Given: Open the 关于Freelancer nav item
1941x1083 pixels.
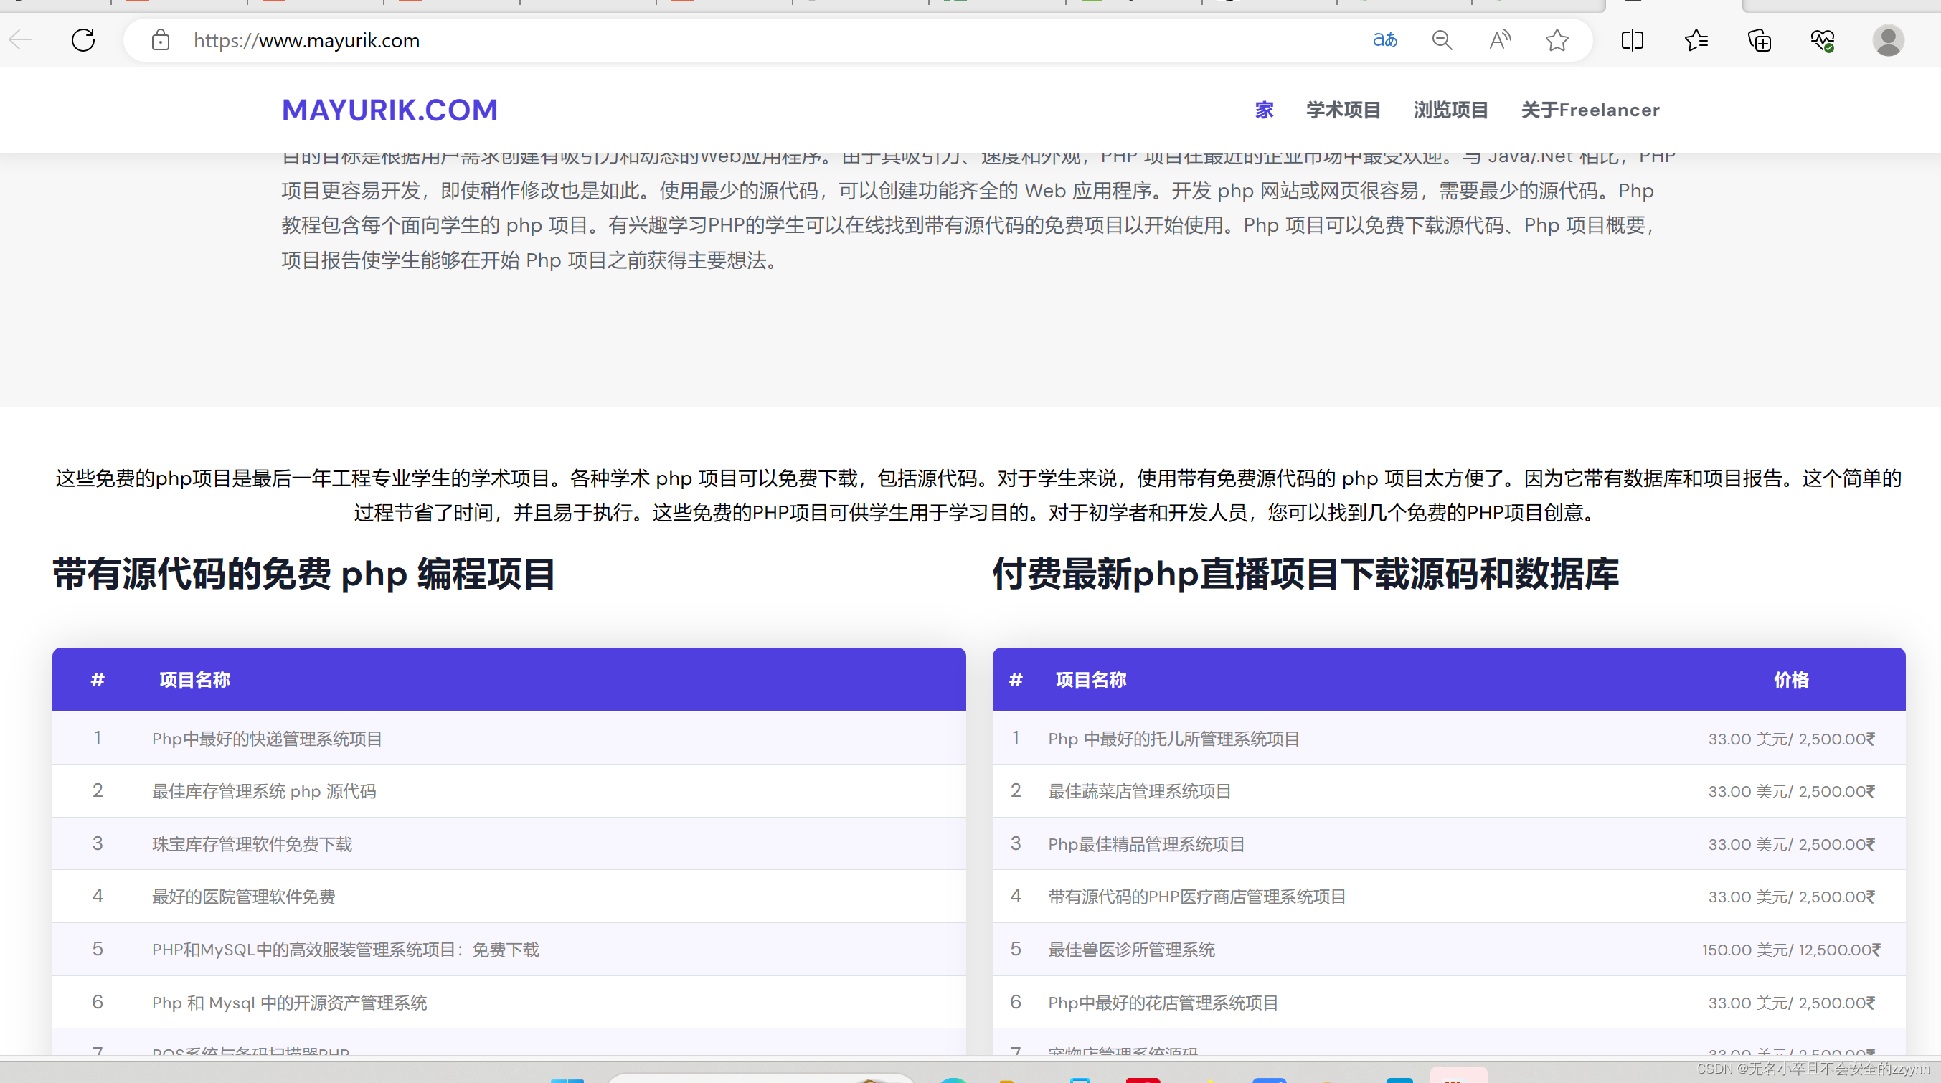Looking at the screenshot, I should [1591, 110].
